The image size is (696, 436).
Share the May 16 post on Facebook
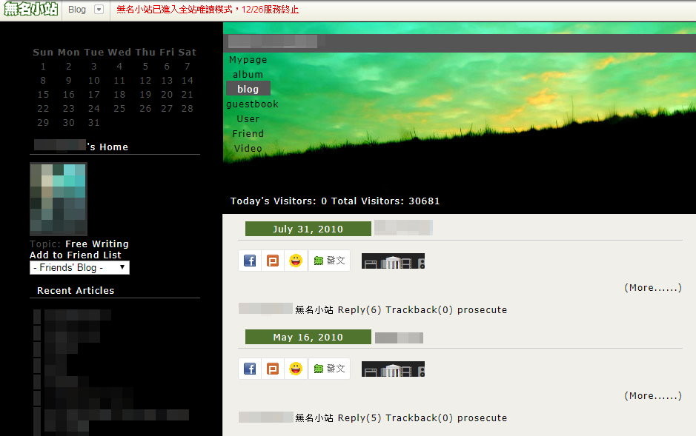pyautogui.click(x=250, y=369)
